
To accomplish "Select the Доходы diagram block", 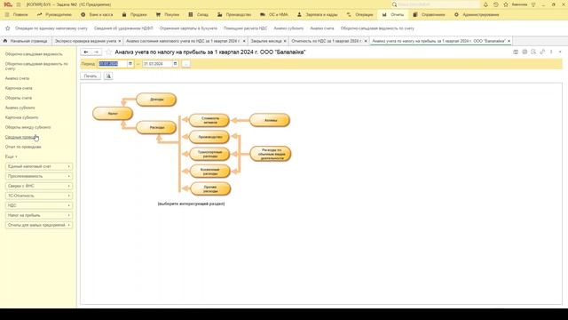I will point(156,100).
